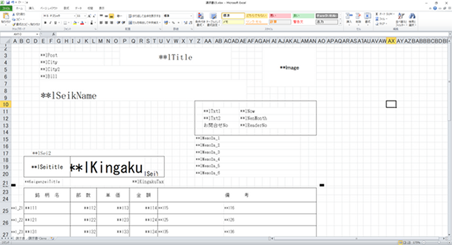Click the Format cells icon
452x245 pixels.
(x=368, y=16)
